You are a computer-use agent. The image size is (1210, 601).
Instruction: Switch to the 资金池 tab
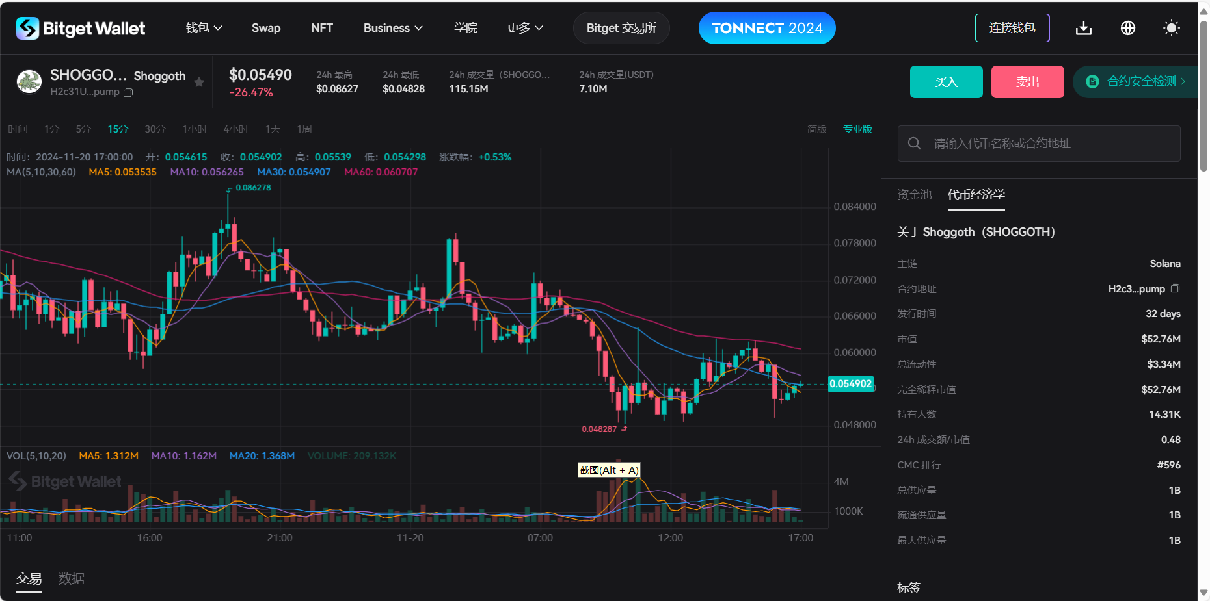coord(915,194)
